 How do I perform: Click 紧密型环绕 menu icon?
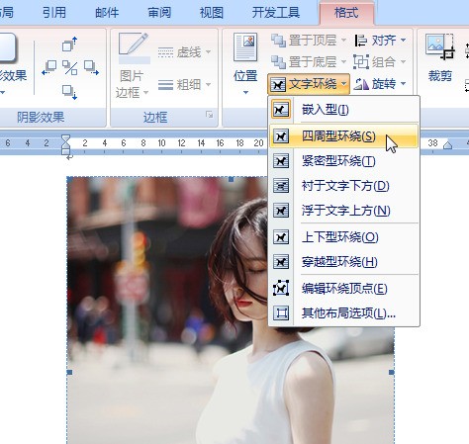coord(281,161)
